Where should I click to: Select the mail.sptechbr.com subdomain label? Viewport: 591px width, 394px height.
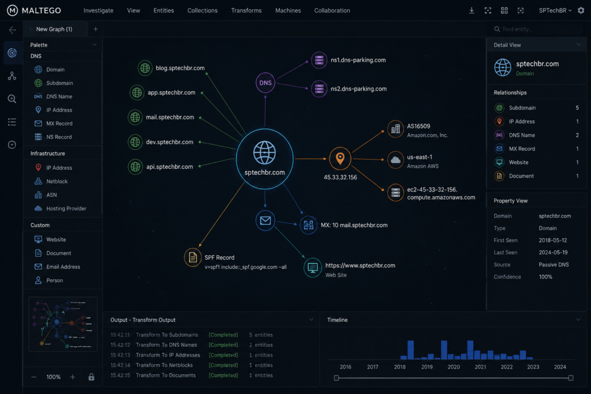click(x=170, y=117)
